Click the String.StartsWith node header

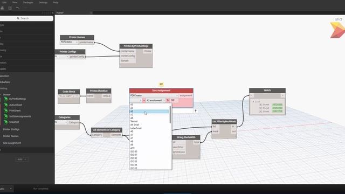tap(186, 137)
